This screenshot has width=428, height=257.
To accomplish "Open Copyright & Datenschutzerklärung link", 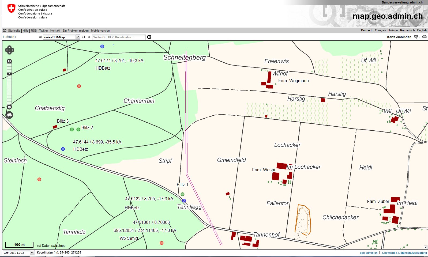I will coord(404,253).
